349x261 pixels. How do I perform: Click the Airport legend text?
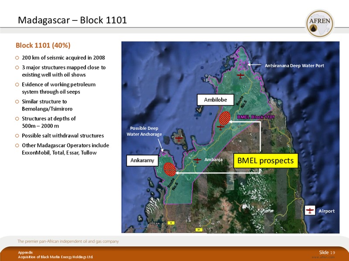tap(326, 211)
